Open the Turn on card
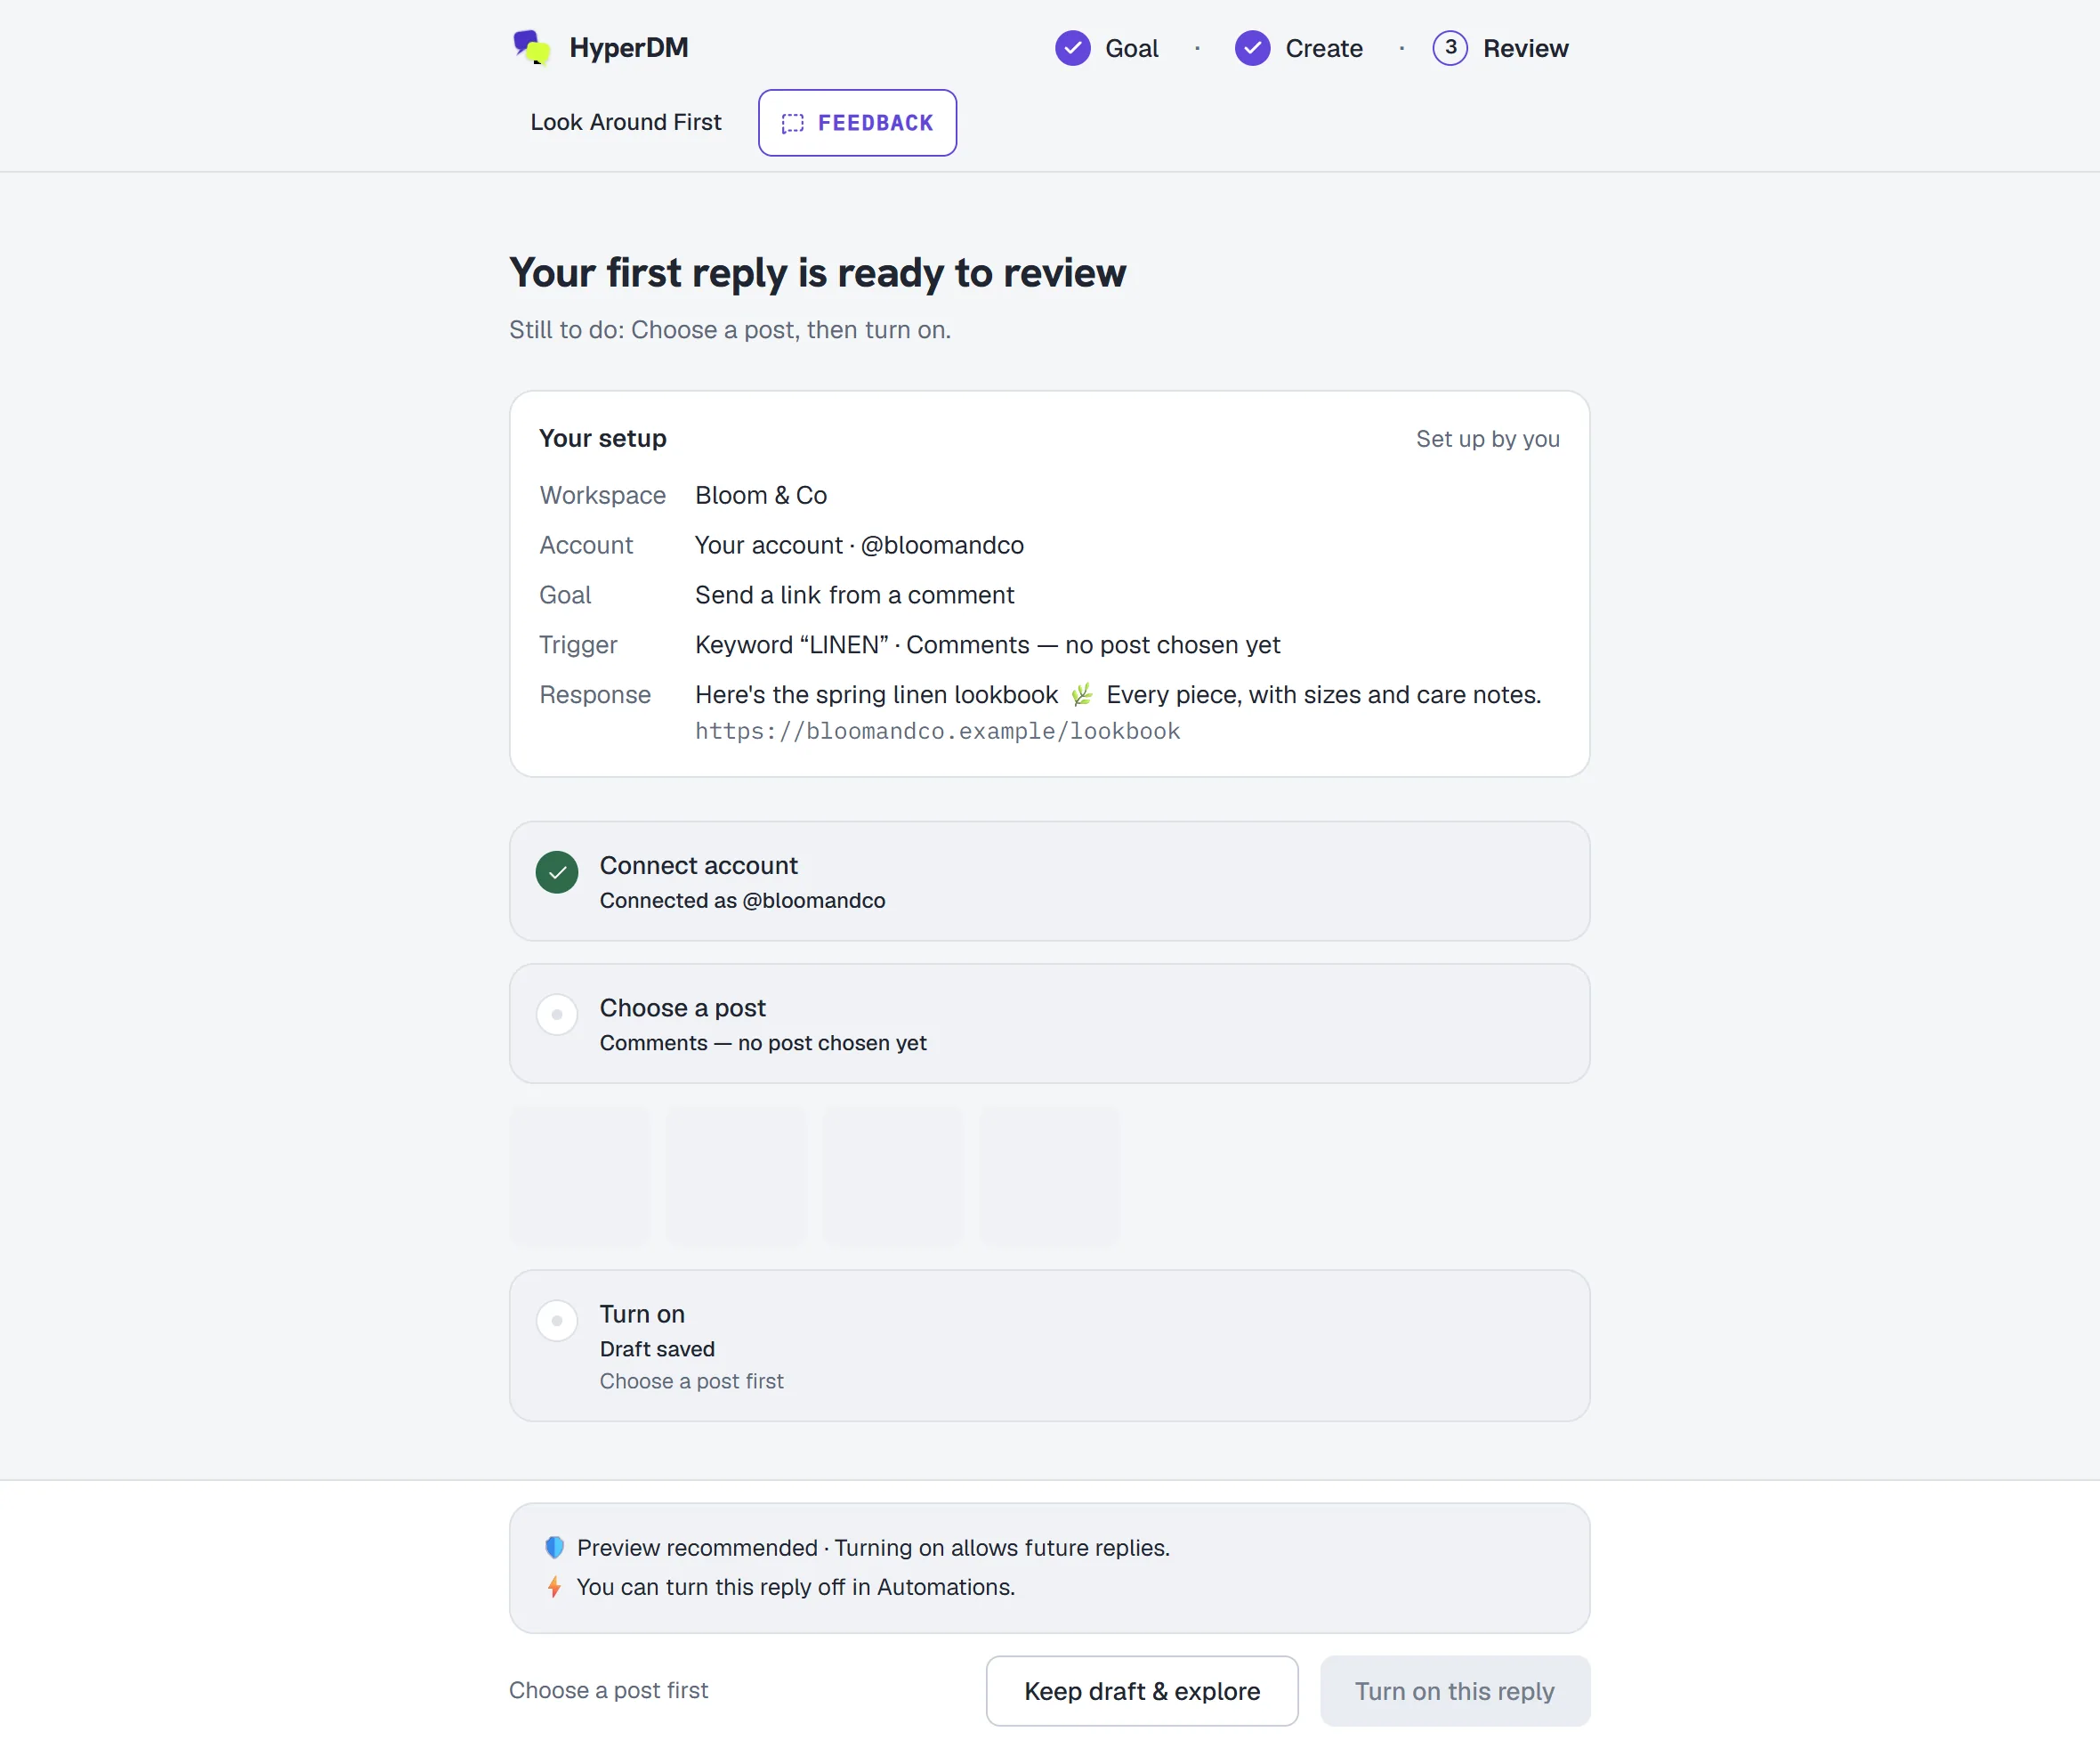This screenshot has width=2100, height=1748. point(1050,1345)
